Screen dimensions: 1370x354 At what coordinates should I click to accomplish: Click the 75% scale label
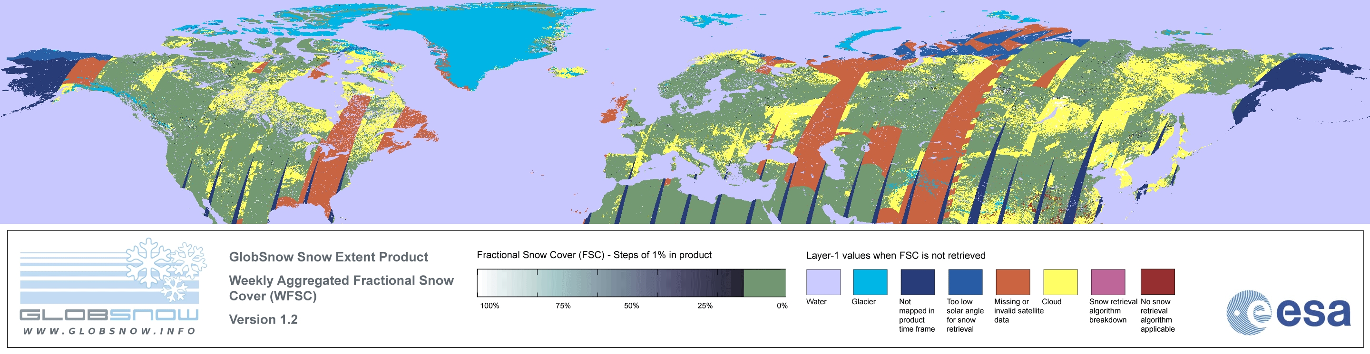tap(563, 306)
